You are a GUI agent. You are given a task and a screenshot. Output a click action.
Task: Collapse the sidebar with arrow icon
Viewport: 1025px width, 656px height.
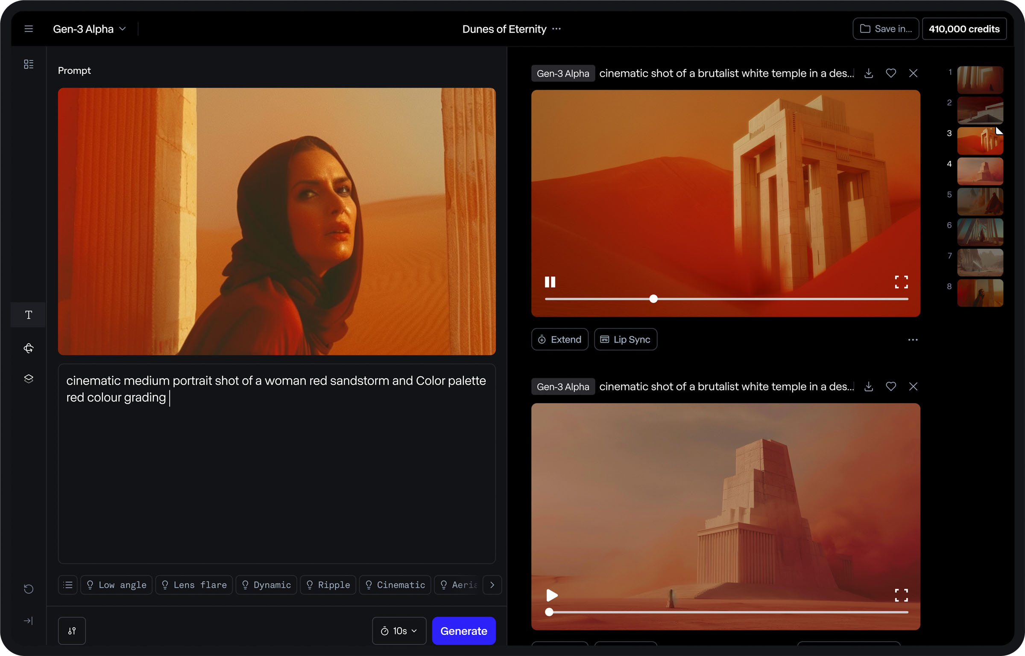tap(29, 621)
